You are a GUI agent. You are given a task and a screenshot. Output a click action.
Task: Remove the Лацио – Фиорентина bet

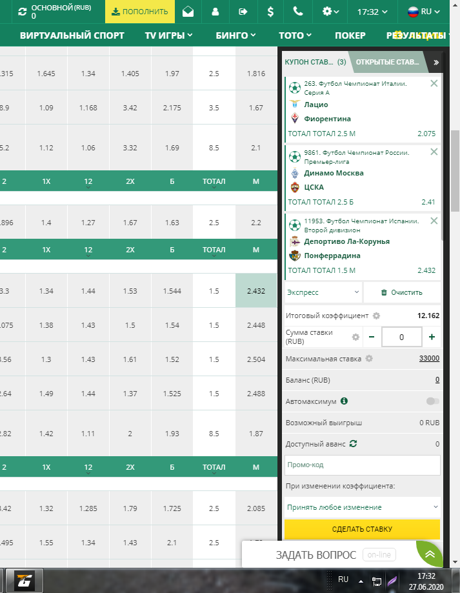(434, 83)
